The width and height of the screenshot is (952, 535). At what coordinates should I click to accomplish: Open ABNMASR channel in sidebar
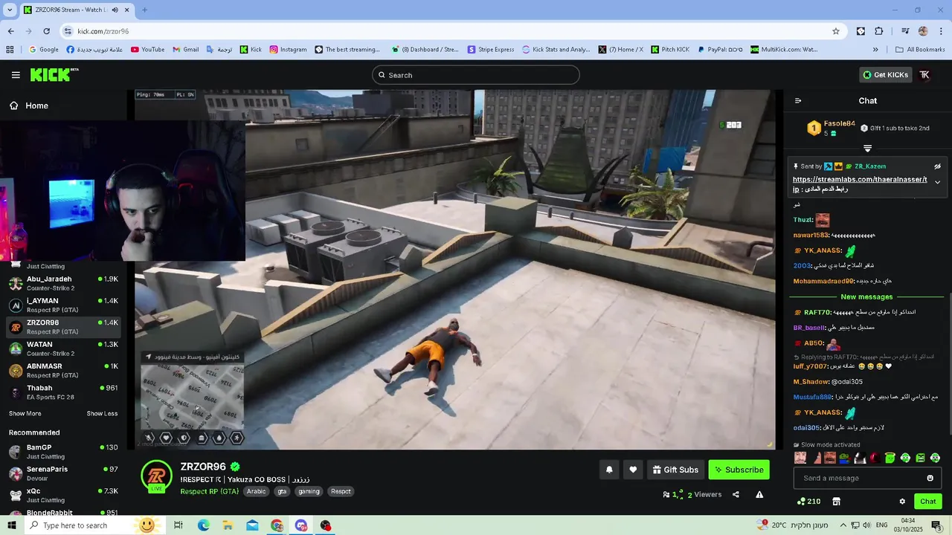click(63, 370)
